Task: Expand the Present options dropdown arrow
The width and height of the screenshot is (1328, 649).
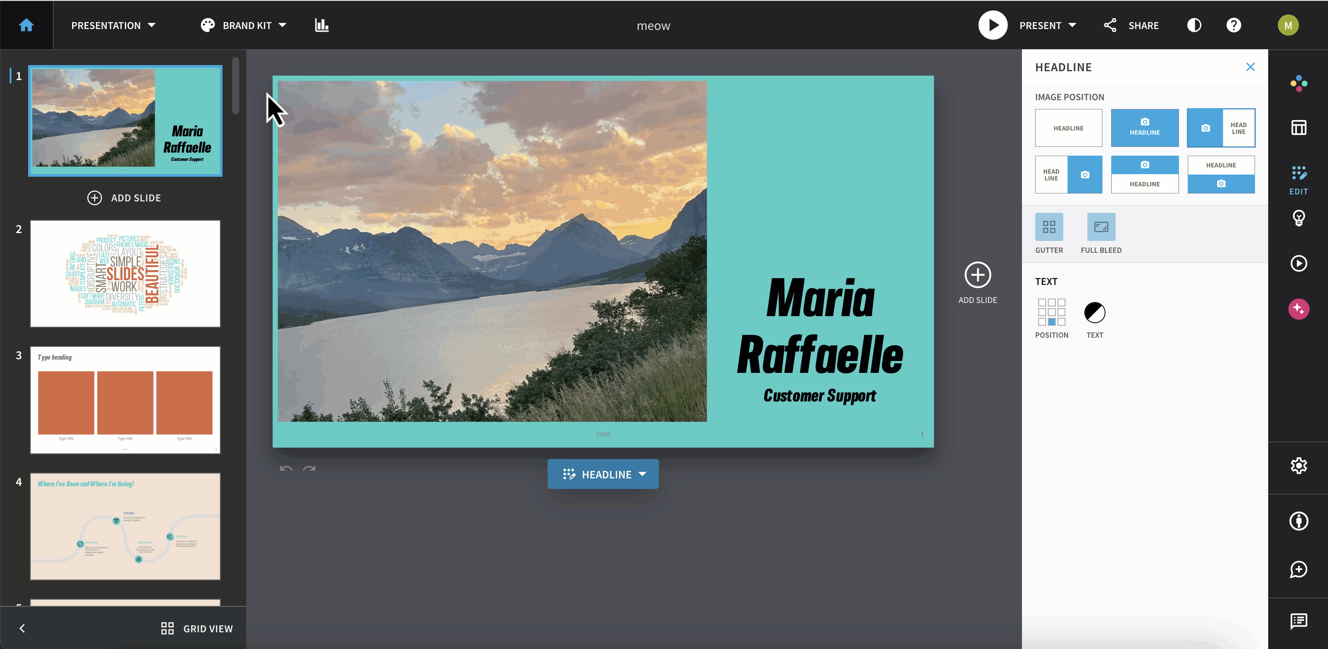Action: [x=1073, y=25]
